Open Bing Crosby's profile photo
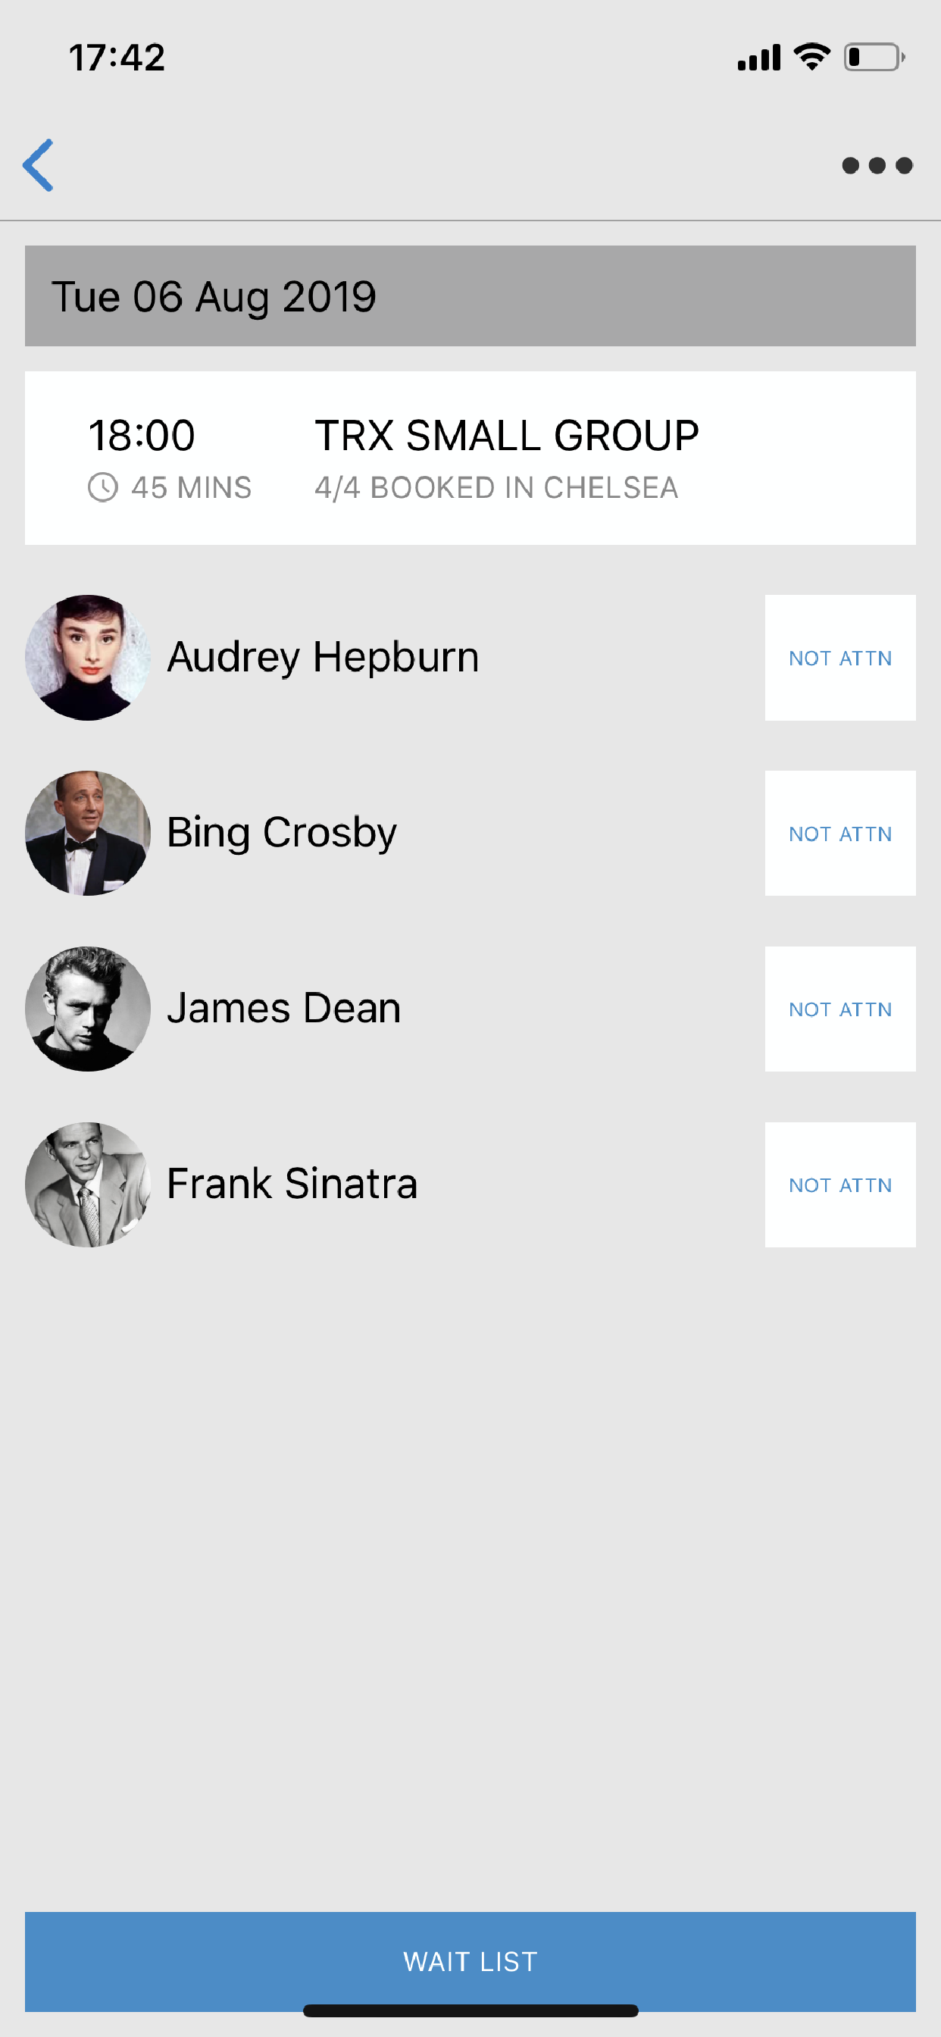The width and height of the screenshot is (941, 2037). pyautogui.click(x=88, y=834)
